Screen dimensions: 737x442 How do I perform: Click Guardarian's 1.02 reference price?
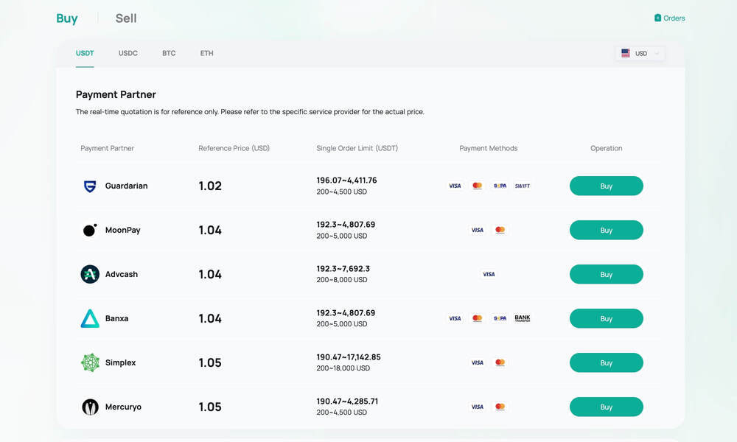[210, 186]
